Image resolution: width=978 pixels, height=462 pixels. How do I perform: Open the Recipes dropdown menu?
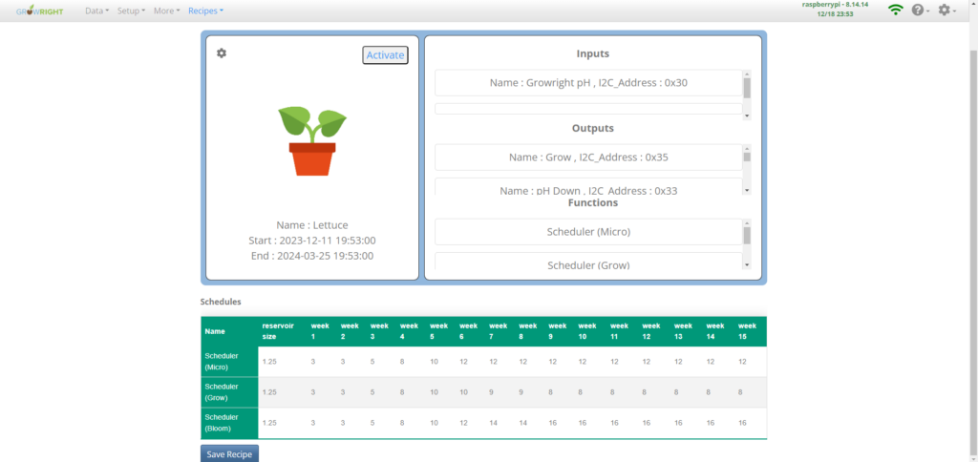(206, 10)
